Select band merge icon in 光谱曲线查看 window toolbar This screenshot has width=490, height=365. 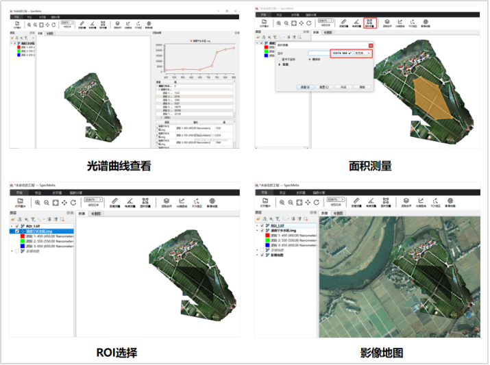tap(117, 25)
